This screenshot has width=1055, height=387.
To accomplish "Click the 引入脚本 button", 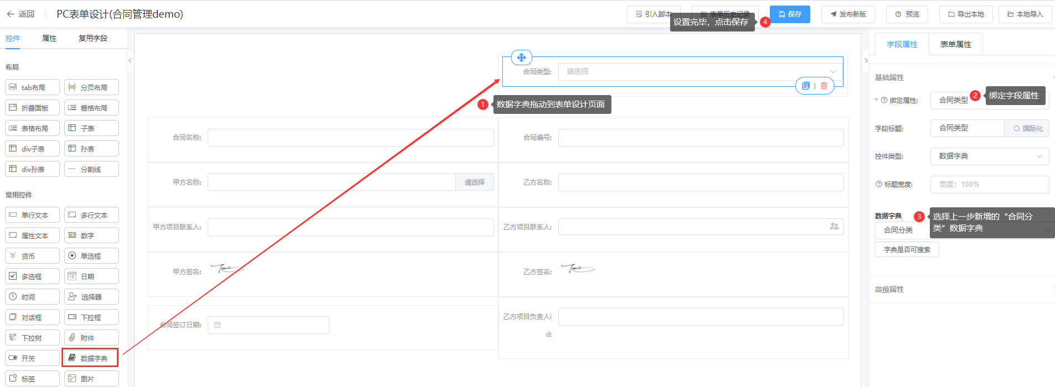I will pos(653,14).
